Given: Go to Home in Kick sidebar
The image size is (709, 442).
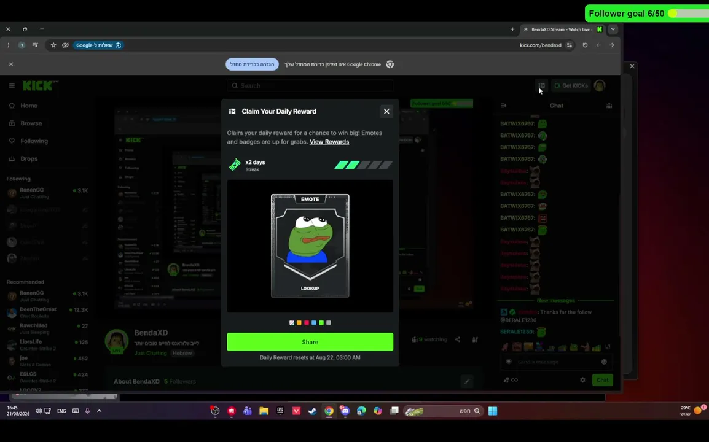Looking at the screenshot, I should click(28, 106).
